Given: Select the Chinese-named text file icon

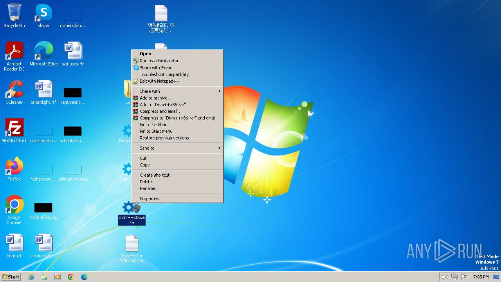Looking at the screenshot, I should click(161, 18).
